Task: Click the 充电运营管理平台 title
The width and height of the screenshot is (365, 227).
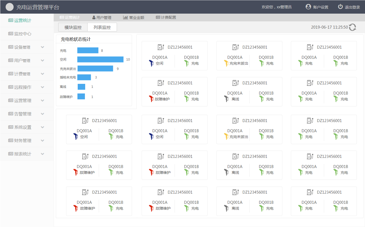Action: 38,7
